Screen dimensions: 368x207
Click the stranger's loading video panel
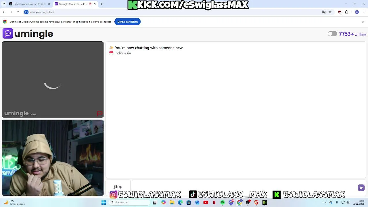pos(53,80)
